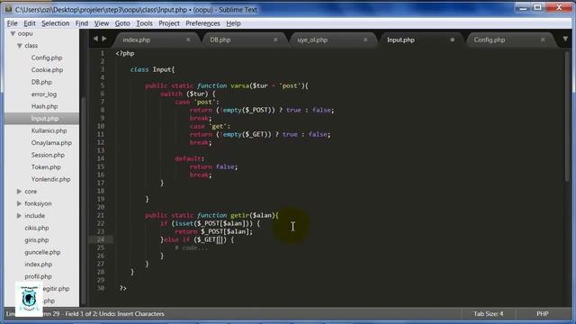The image size is (576, 324).
Task: Open the File menu
Action: [12, 23]
